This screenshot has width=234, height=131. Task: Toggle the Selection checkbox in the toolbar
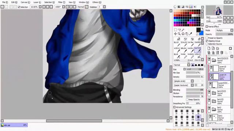click(19, 7)
